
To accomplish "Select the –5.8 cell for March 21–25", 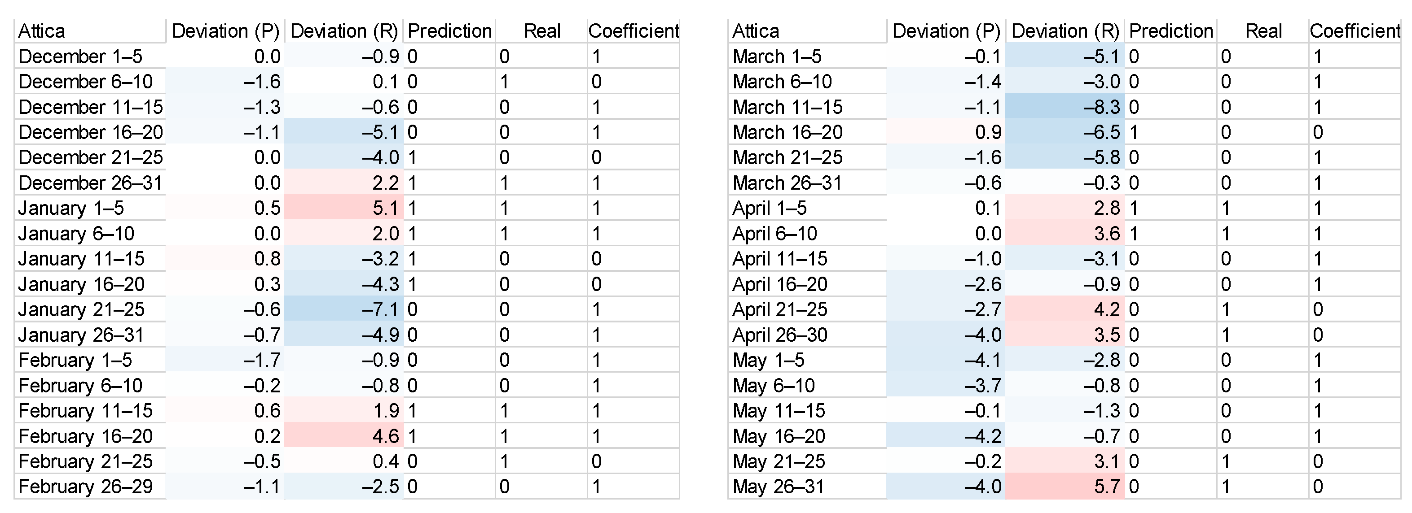I will point(1101,157).
